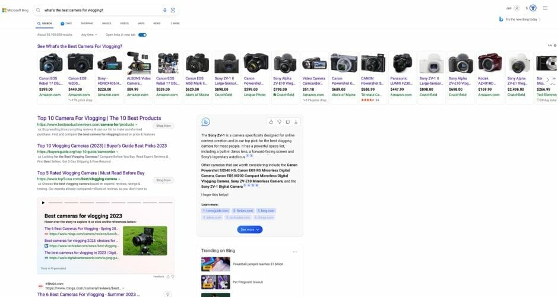Copy the Bing chat answer
This screenshot has width=558, height=297.
point(287,122)
